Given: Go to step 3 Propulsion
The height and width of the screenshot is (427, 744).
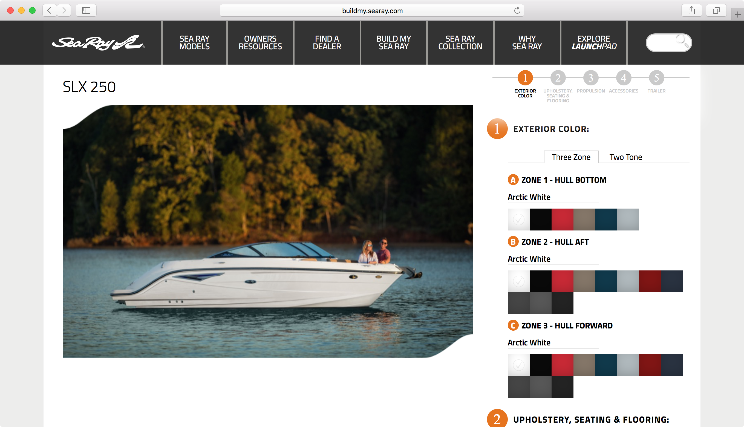Looking at the screenshot, I should 591,78.
